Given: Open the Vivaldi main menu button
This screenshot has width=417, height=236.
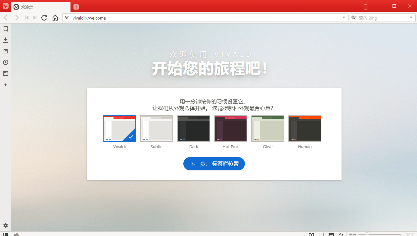Looking at the screenshot, I should pyautogui.click(x=6, y=6).
